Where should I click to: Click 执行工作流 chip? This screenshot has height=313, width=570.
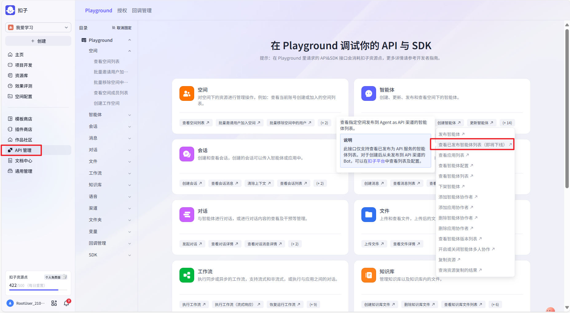tap(194, 304)
